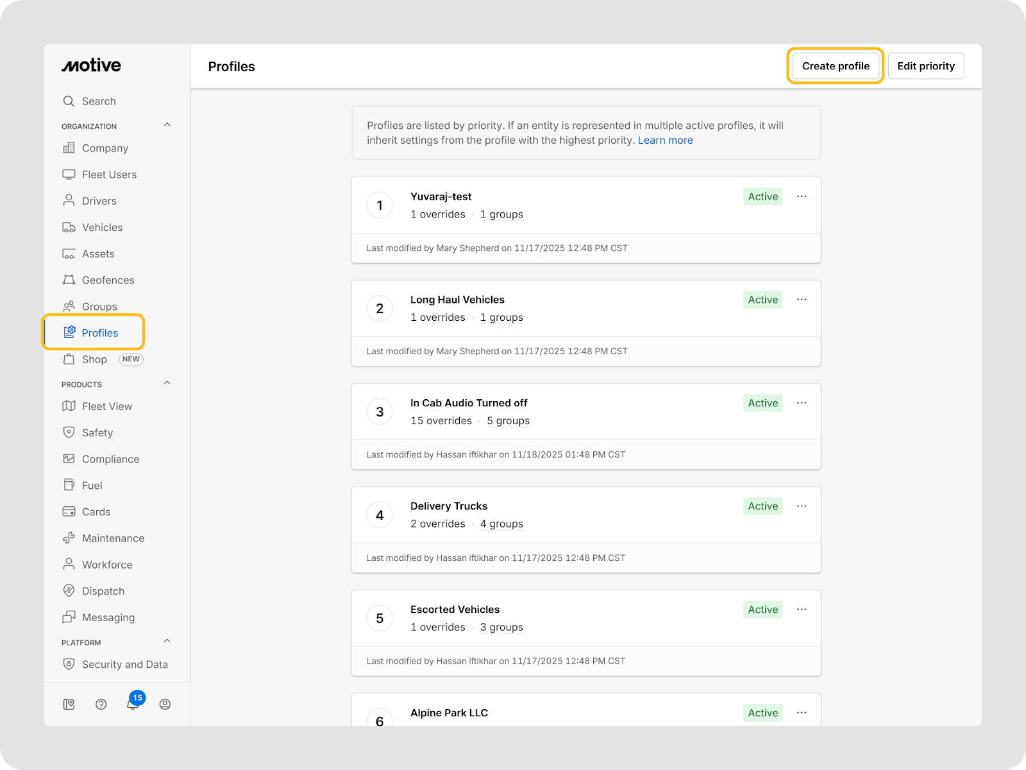Collapse the Platform section
This screenshot has width=1026, height=770.
point(167,641)
